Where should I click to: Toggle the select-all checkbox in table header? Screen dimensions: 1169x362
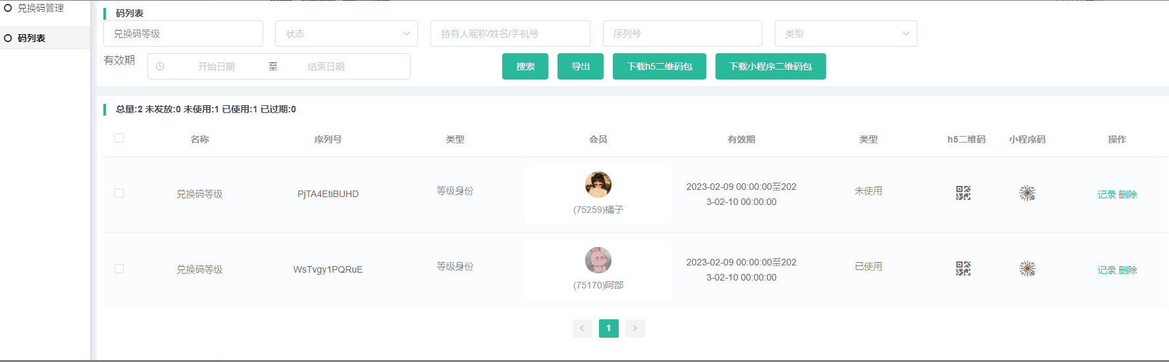click(119, 138)
